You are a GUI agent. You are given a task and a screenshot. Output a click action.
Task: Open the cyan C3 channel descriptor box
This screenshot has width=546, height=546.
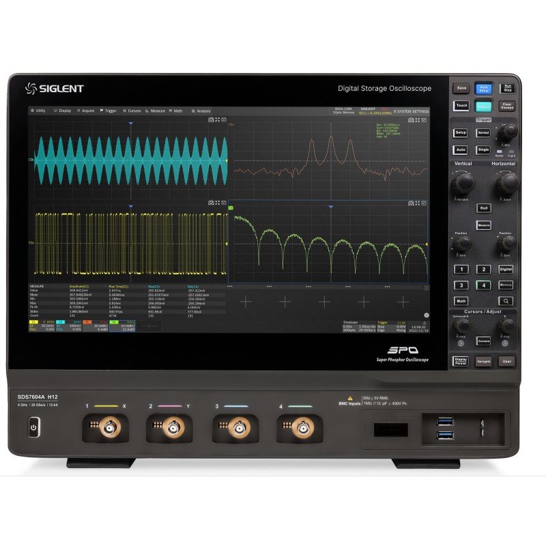coord(69,326)
